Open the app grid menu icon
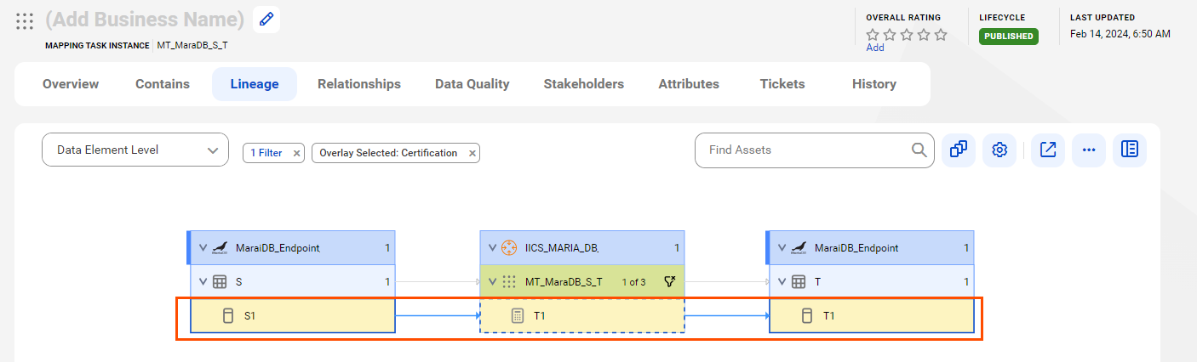Screen dimensions: 1197x362 coord(25,20)
